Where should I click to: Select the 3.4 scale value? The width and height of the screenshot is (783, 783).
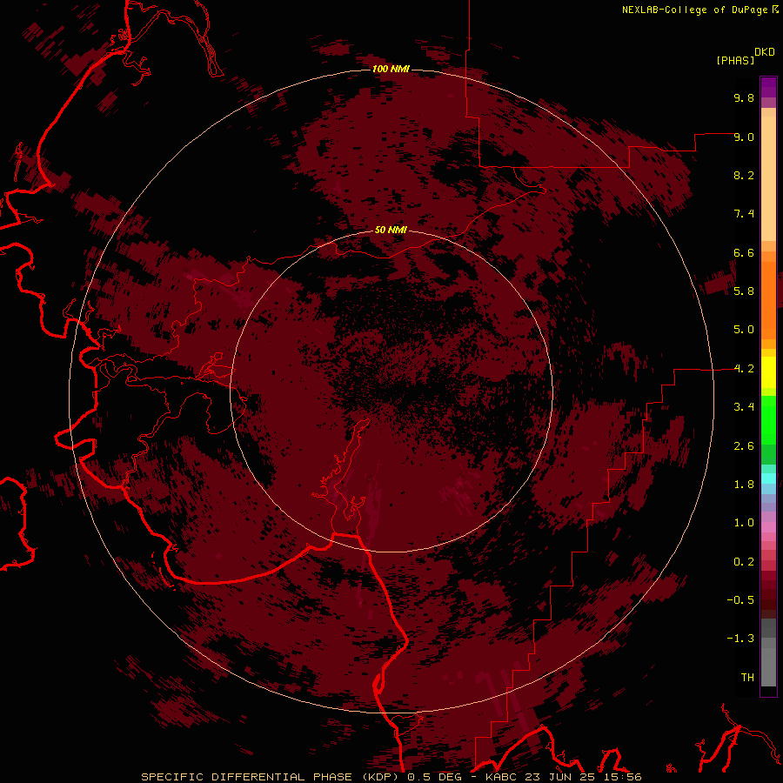(744, 407)
